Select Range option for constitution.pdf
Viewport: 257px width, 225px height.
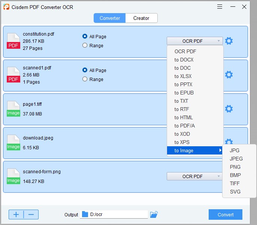pos(85,45)
